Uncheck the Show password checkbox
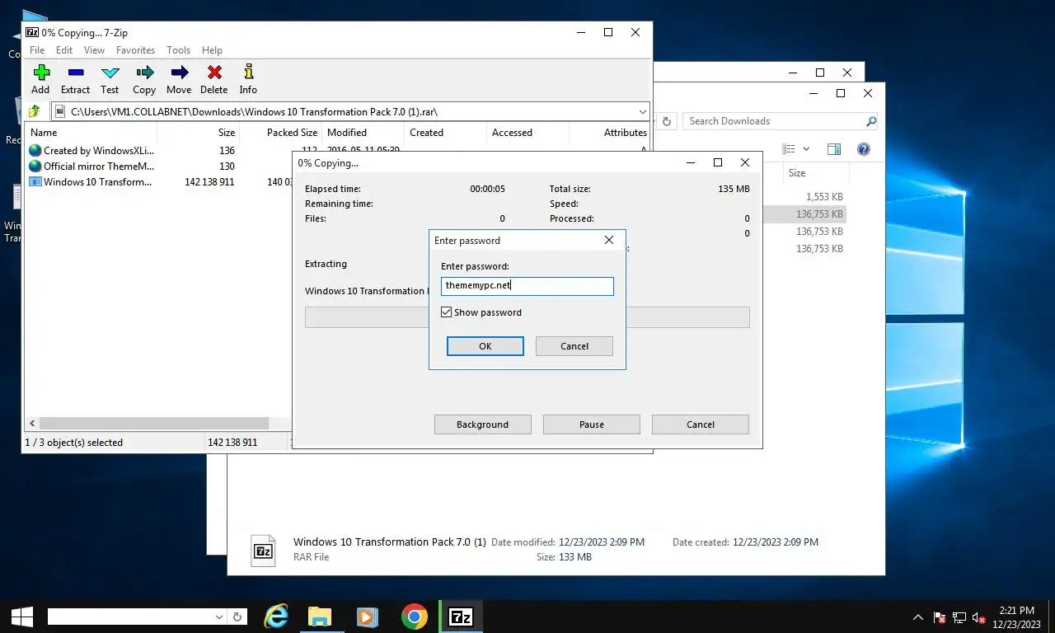 447,312
